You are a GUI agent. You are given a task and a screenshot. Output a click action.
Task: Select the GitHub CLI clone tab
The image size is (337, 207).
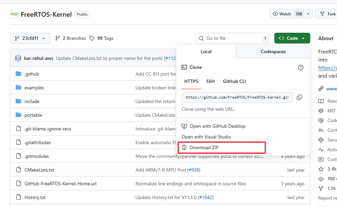234,81
